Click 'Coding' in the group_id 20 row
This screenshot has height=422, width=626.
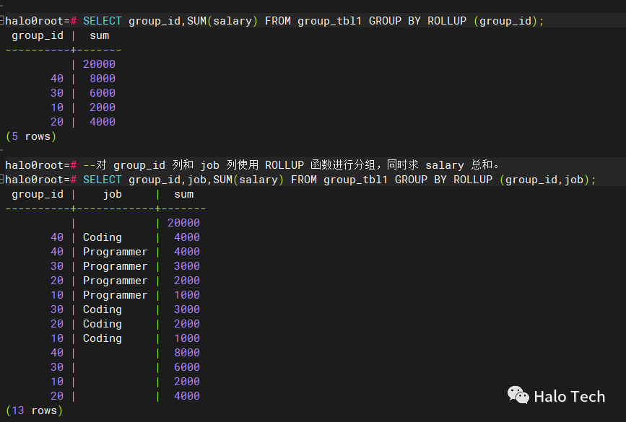click(x=103, y=324)
